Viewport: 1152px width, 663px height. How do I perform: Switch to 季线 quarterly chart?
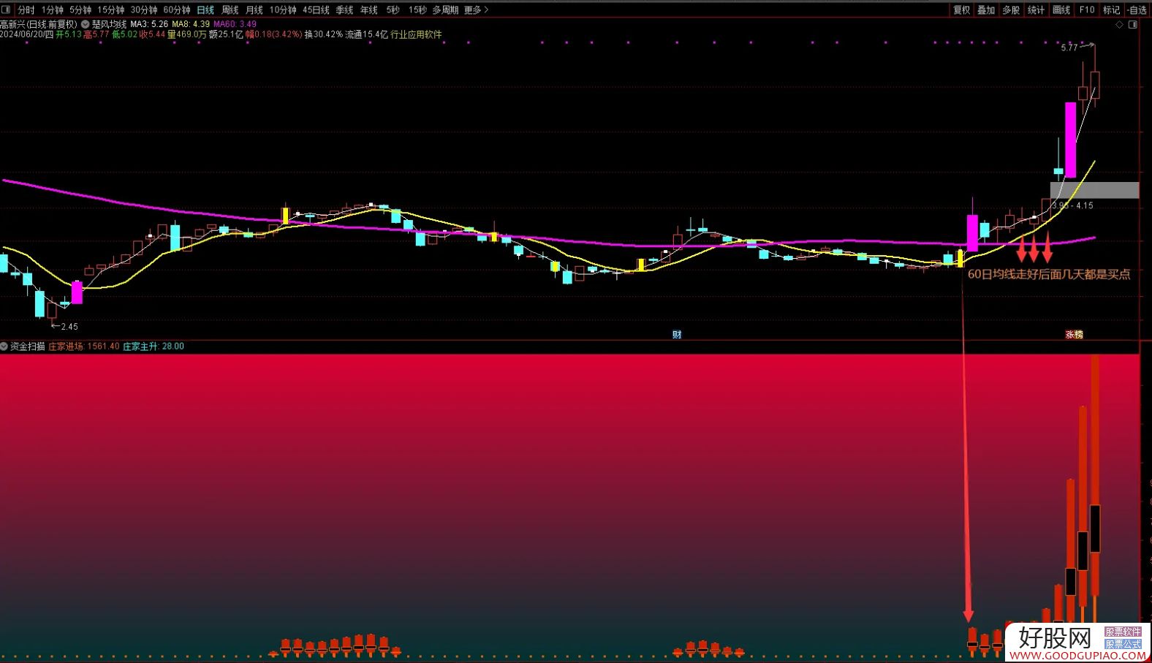click(x=344, y=10)
